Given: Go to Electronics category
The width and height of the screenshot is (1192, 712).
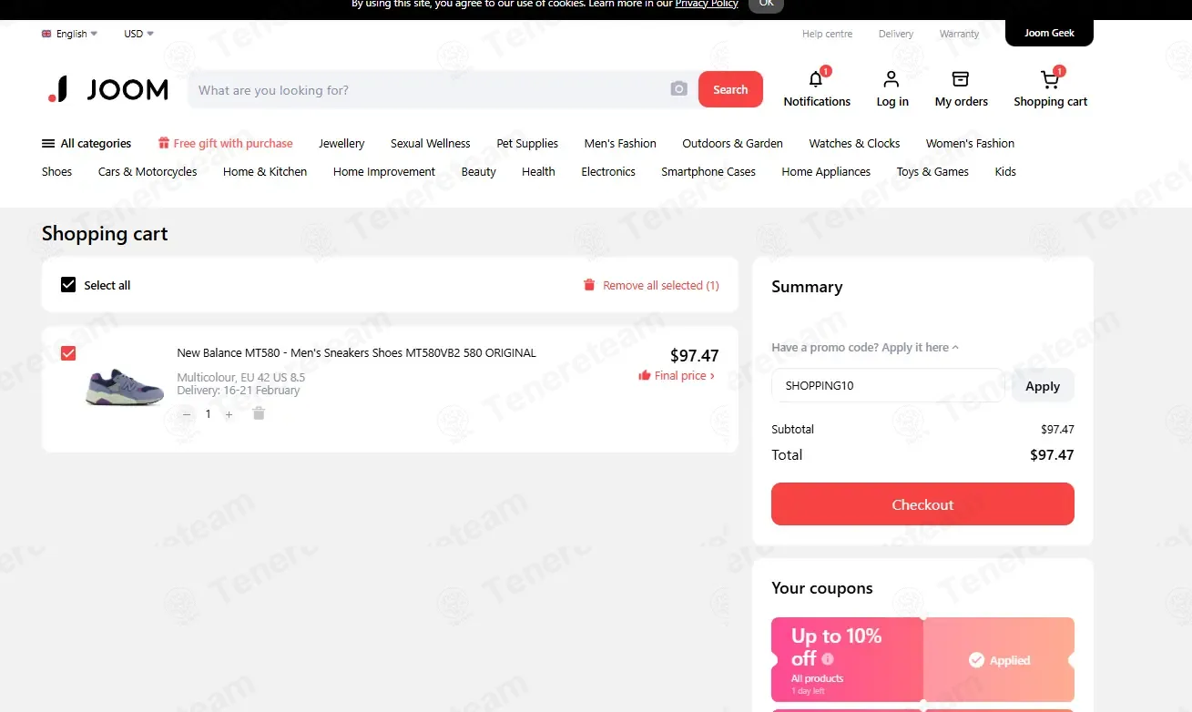Looking at the screenshot, I should point(608,171).
